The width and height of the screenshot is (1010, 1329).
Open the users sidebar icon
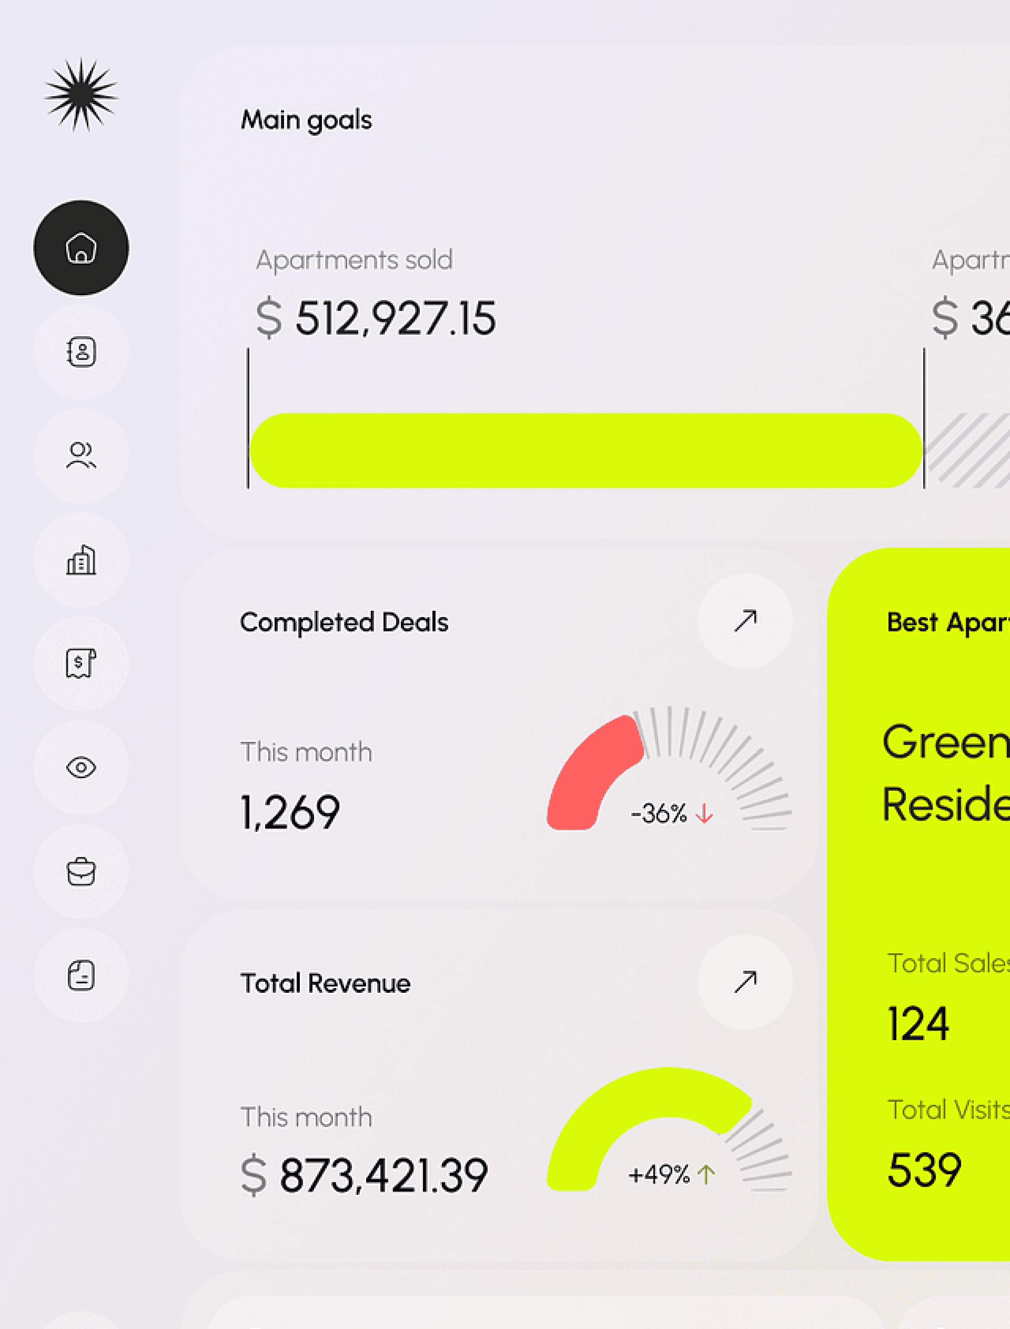81,456
